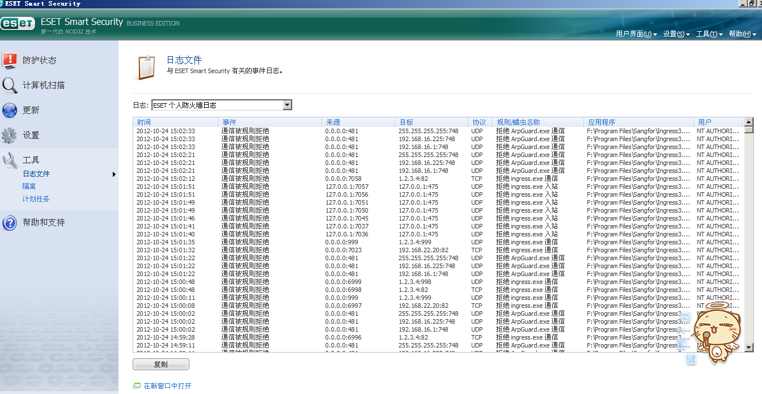Expand the arrow next to 日志文件 sidebar item

coord(114,174)
